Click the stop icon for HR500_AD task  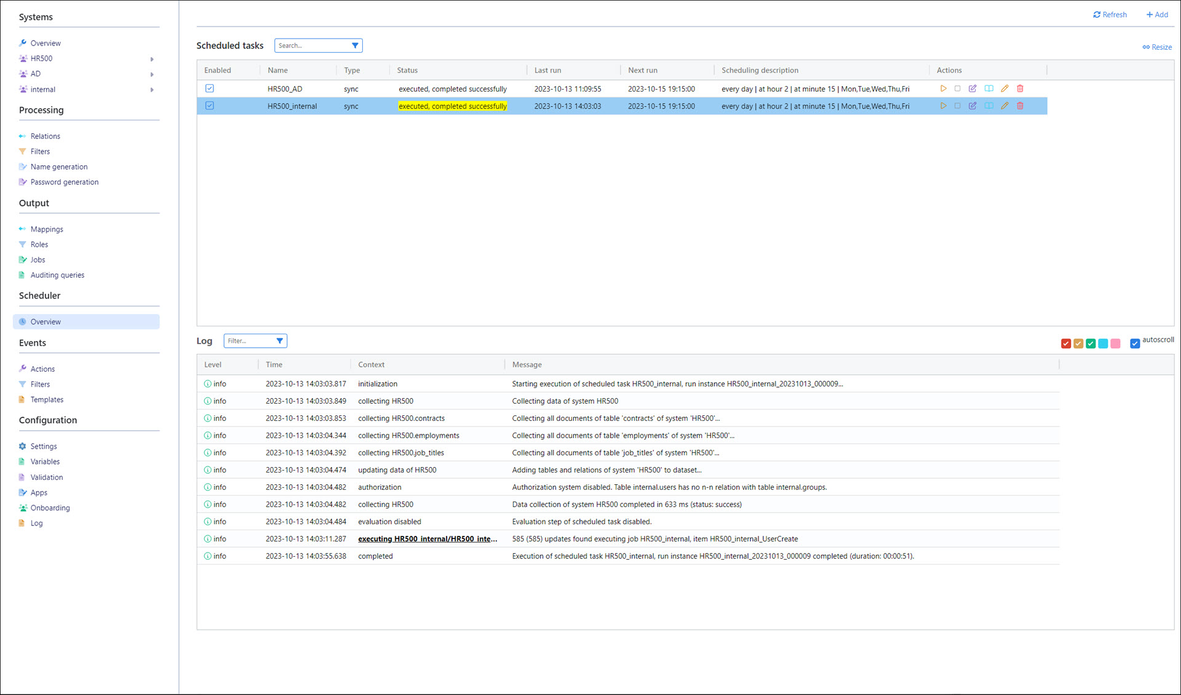coord(957,88)
